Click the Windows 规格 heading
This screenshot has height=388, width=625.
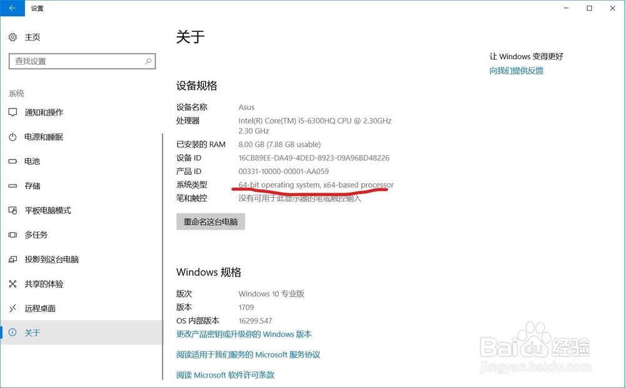pos(209,272)
